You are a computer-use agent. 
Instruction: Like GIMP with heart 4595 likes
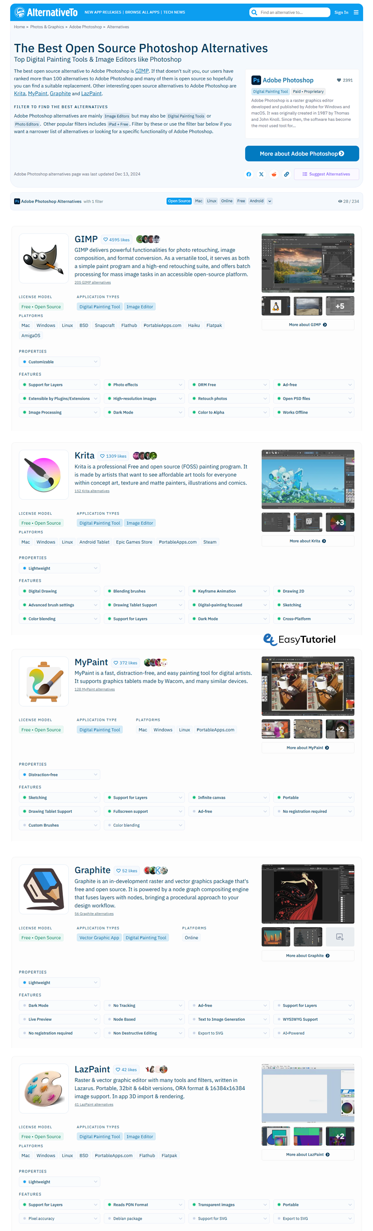(116, 240)
